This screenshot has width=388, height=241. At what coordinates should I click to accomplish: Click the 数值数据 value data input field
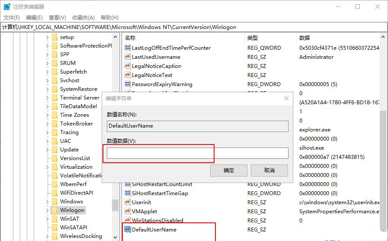click(197, 153)
